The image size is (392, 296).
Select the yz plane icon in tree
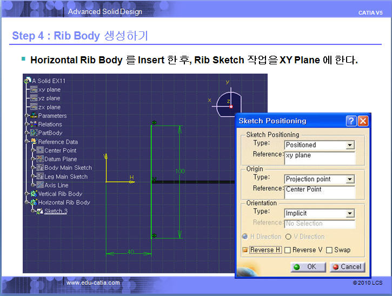pyautogui.click(x=34, y=98)
